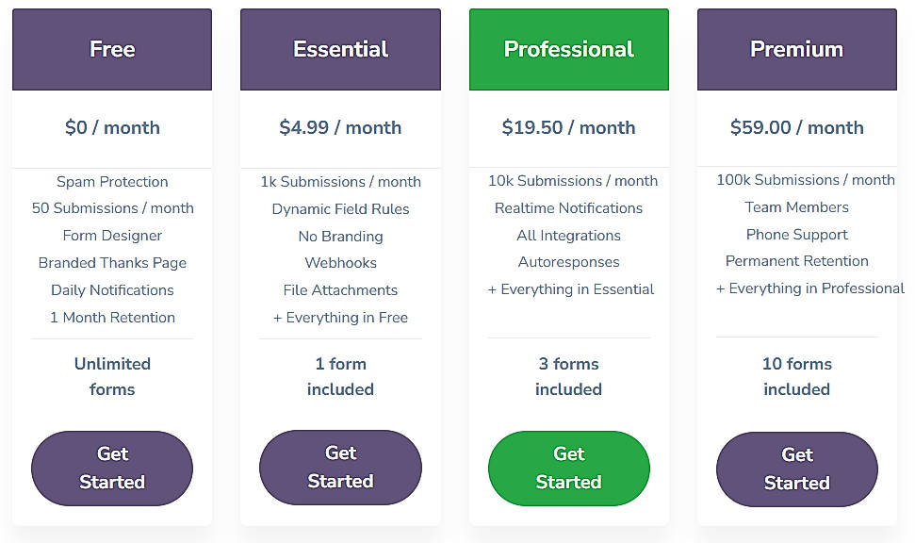This screenshot has height=543, width=915.
Task: Click Get Started under the Essential plan
Action: 340,469
